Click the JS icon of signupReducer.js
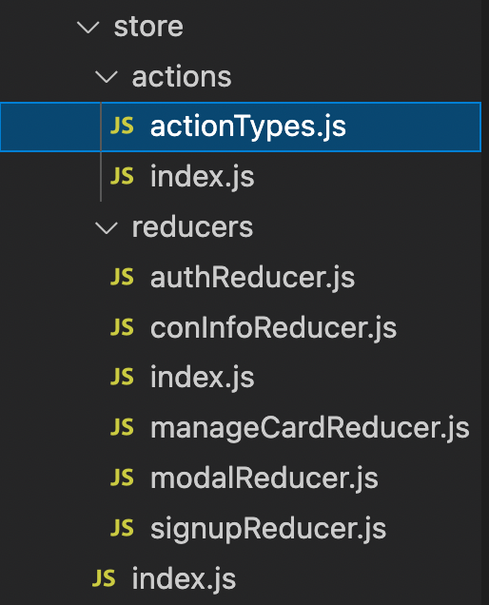Image resolution: width=489 pixels, height=605 pixels. click(122, 528)
